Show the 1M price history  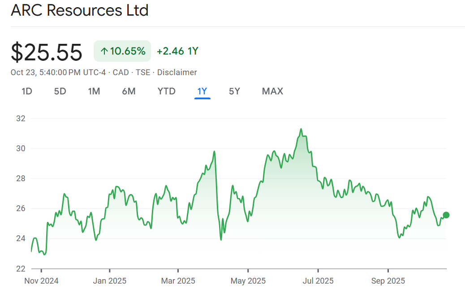(94, 91)
